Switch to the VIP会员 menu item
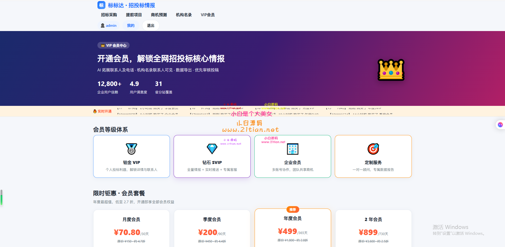 point(208,15)
